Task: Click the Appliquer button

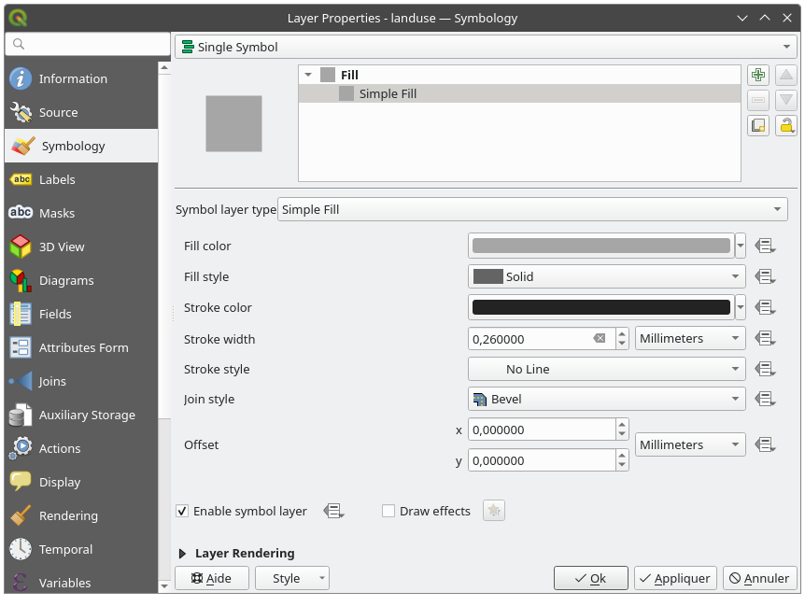Action: 675,578
